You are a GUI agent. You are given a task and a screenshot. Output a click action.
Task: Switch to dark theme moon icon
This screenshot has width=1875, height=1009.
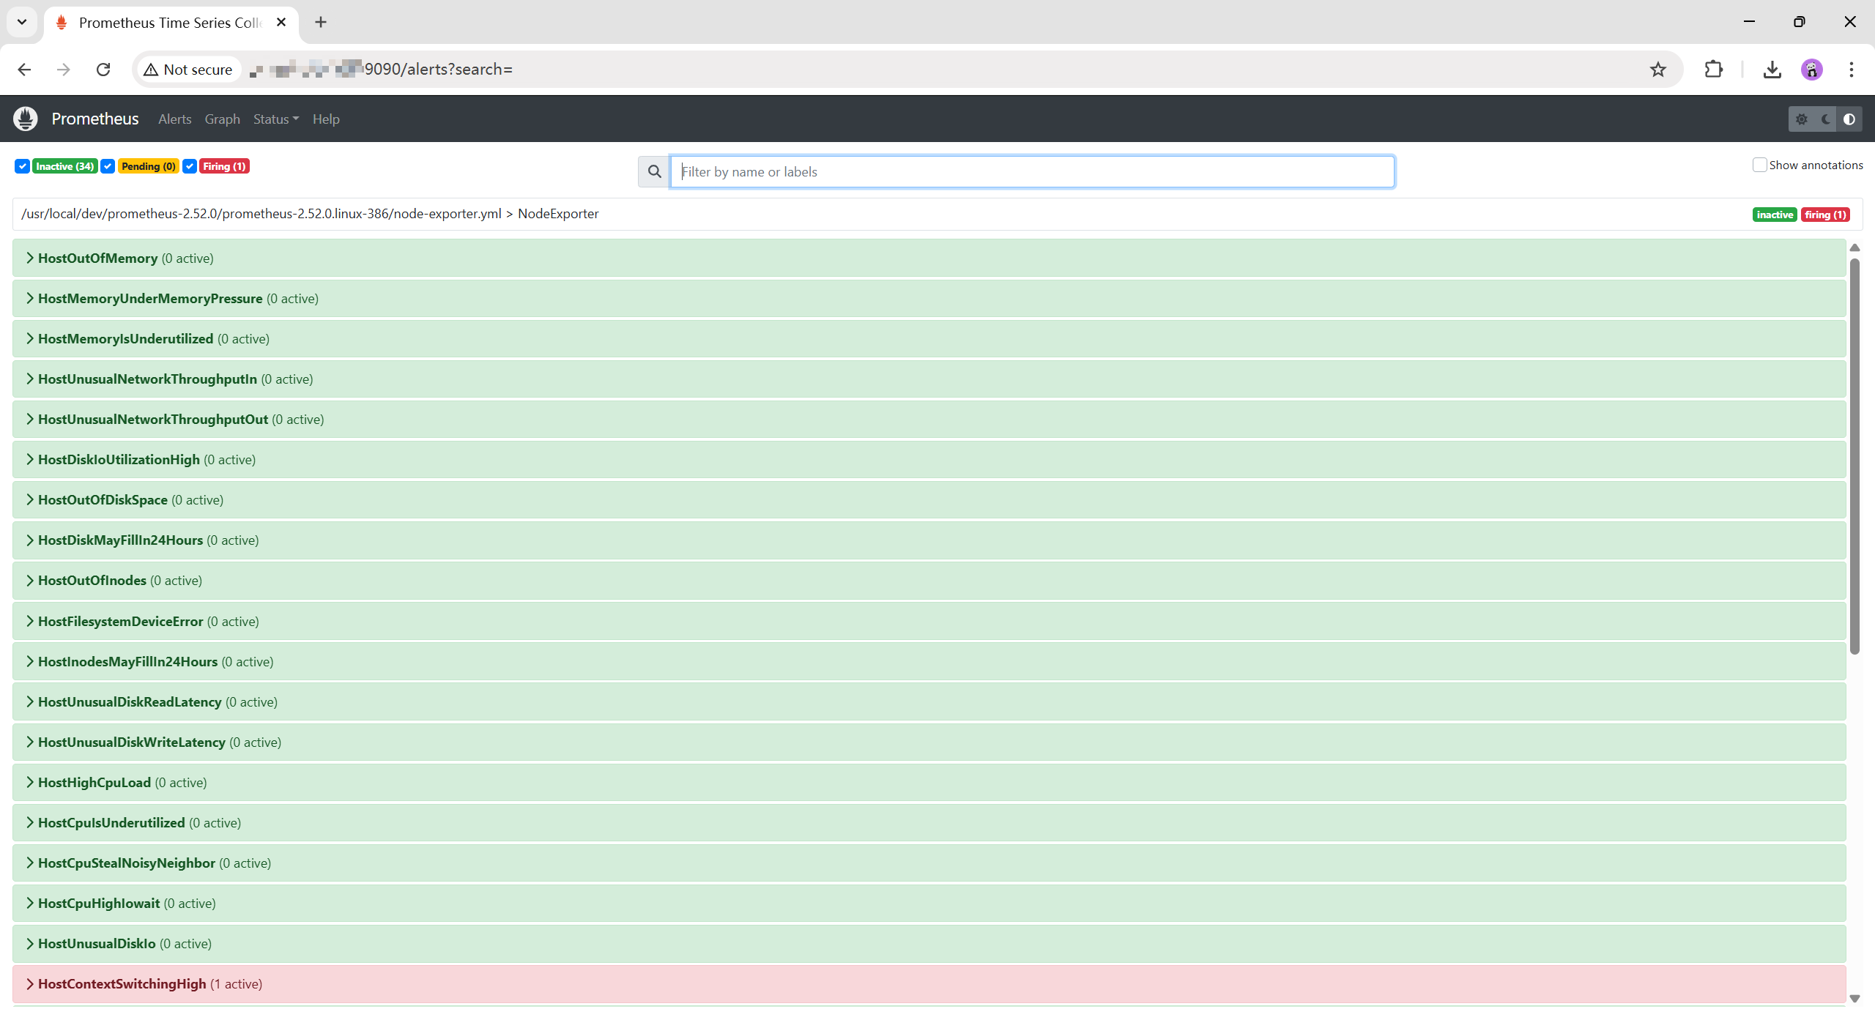1825,119
